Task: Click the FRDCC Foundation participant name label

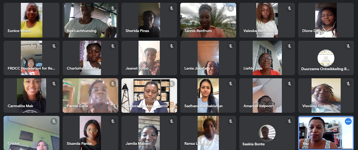Action: click(31, 69)
